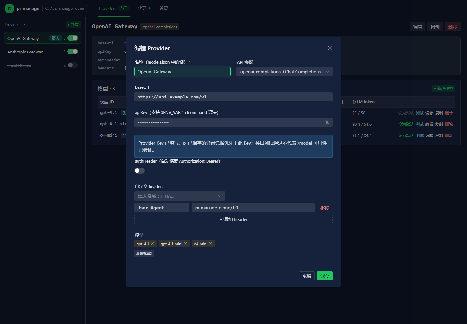This screenshot has height=324, width=467.
Task: Click + 添加 header button
Action: [x=233, y=219]
